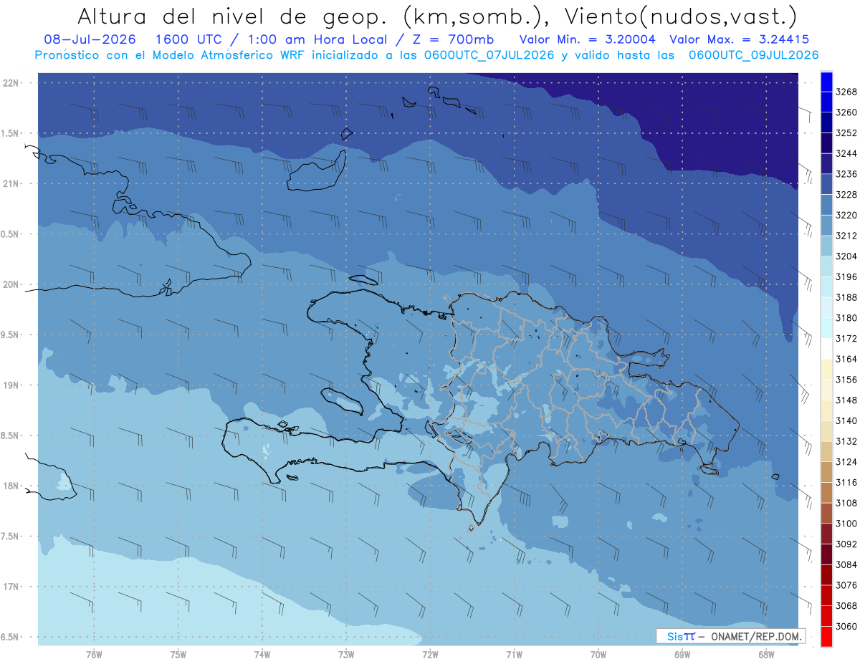Click the '69W' longitude label
The height and width of the screenshot is (664, 860).
[682, 655]
